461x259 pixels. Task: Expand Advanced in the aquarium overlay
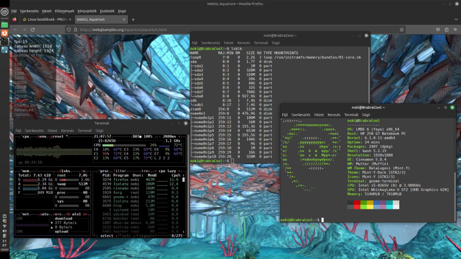pyautogui.click(x=24, y=110)
